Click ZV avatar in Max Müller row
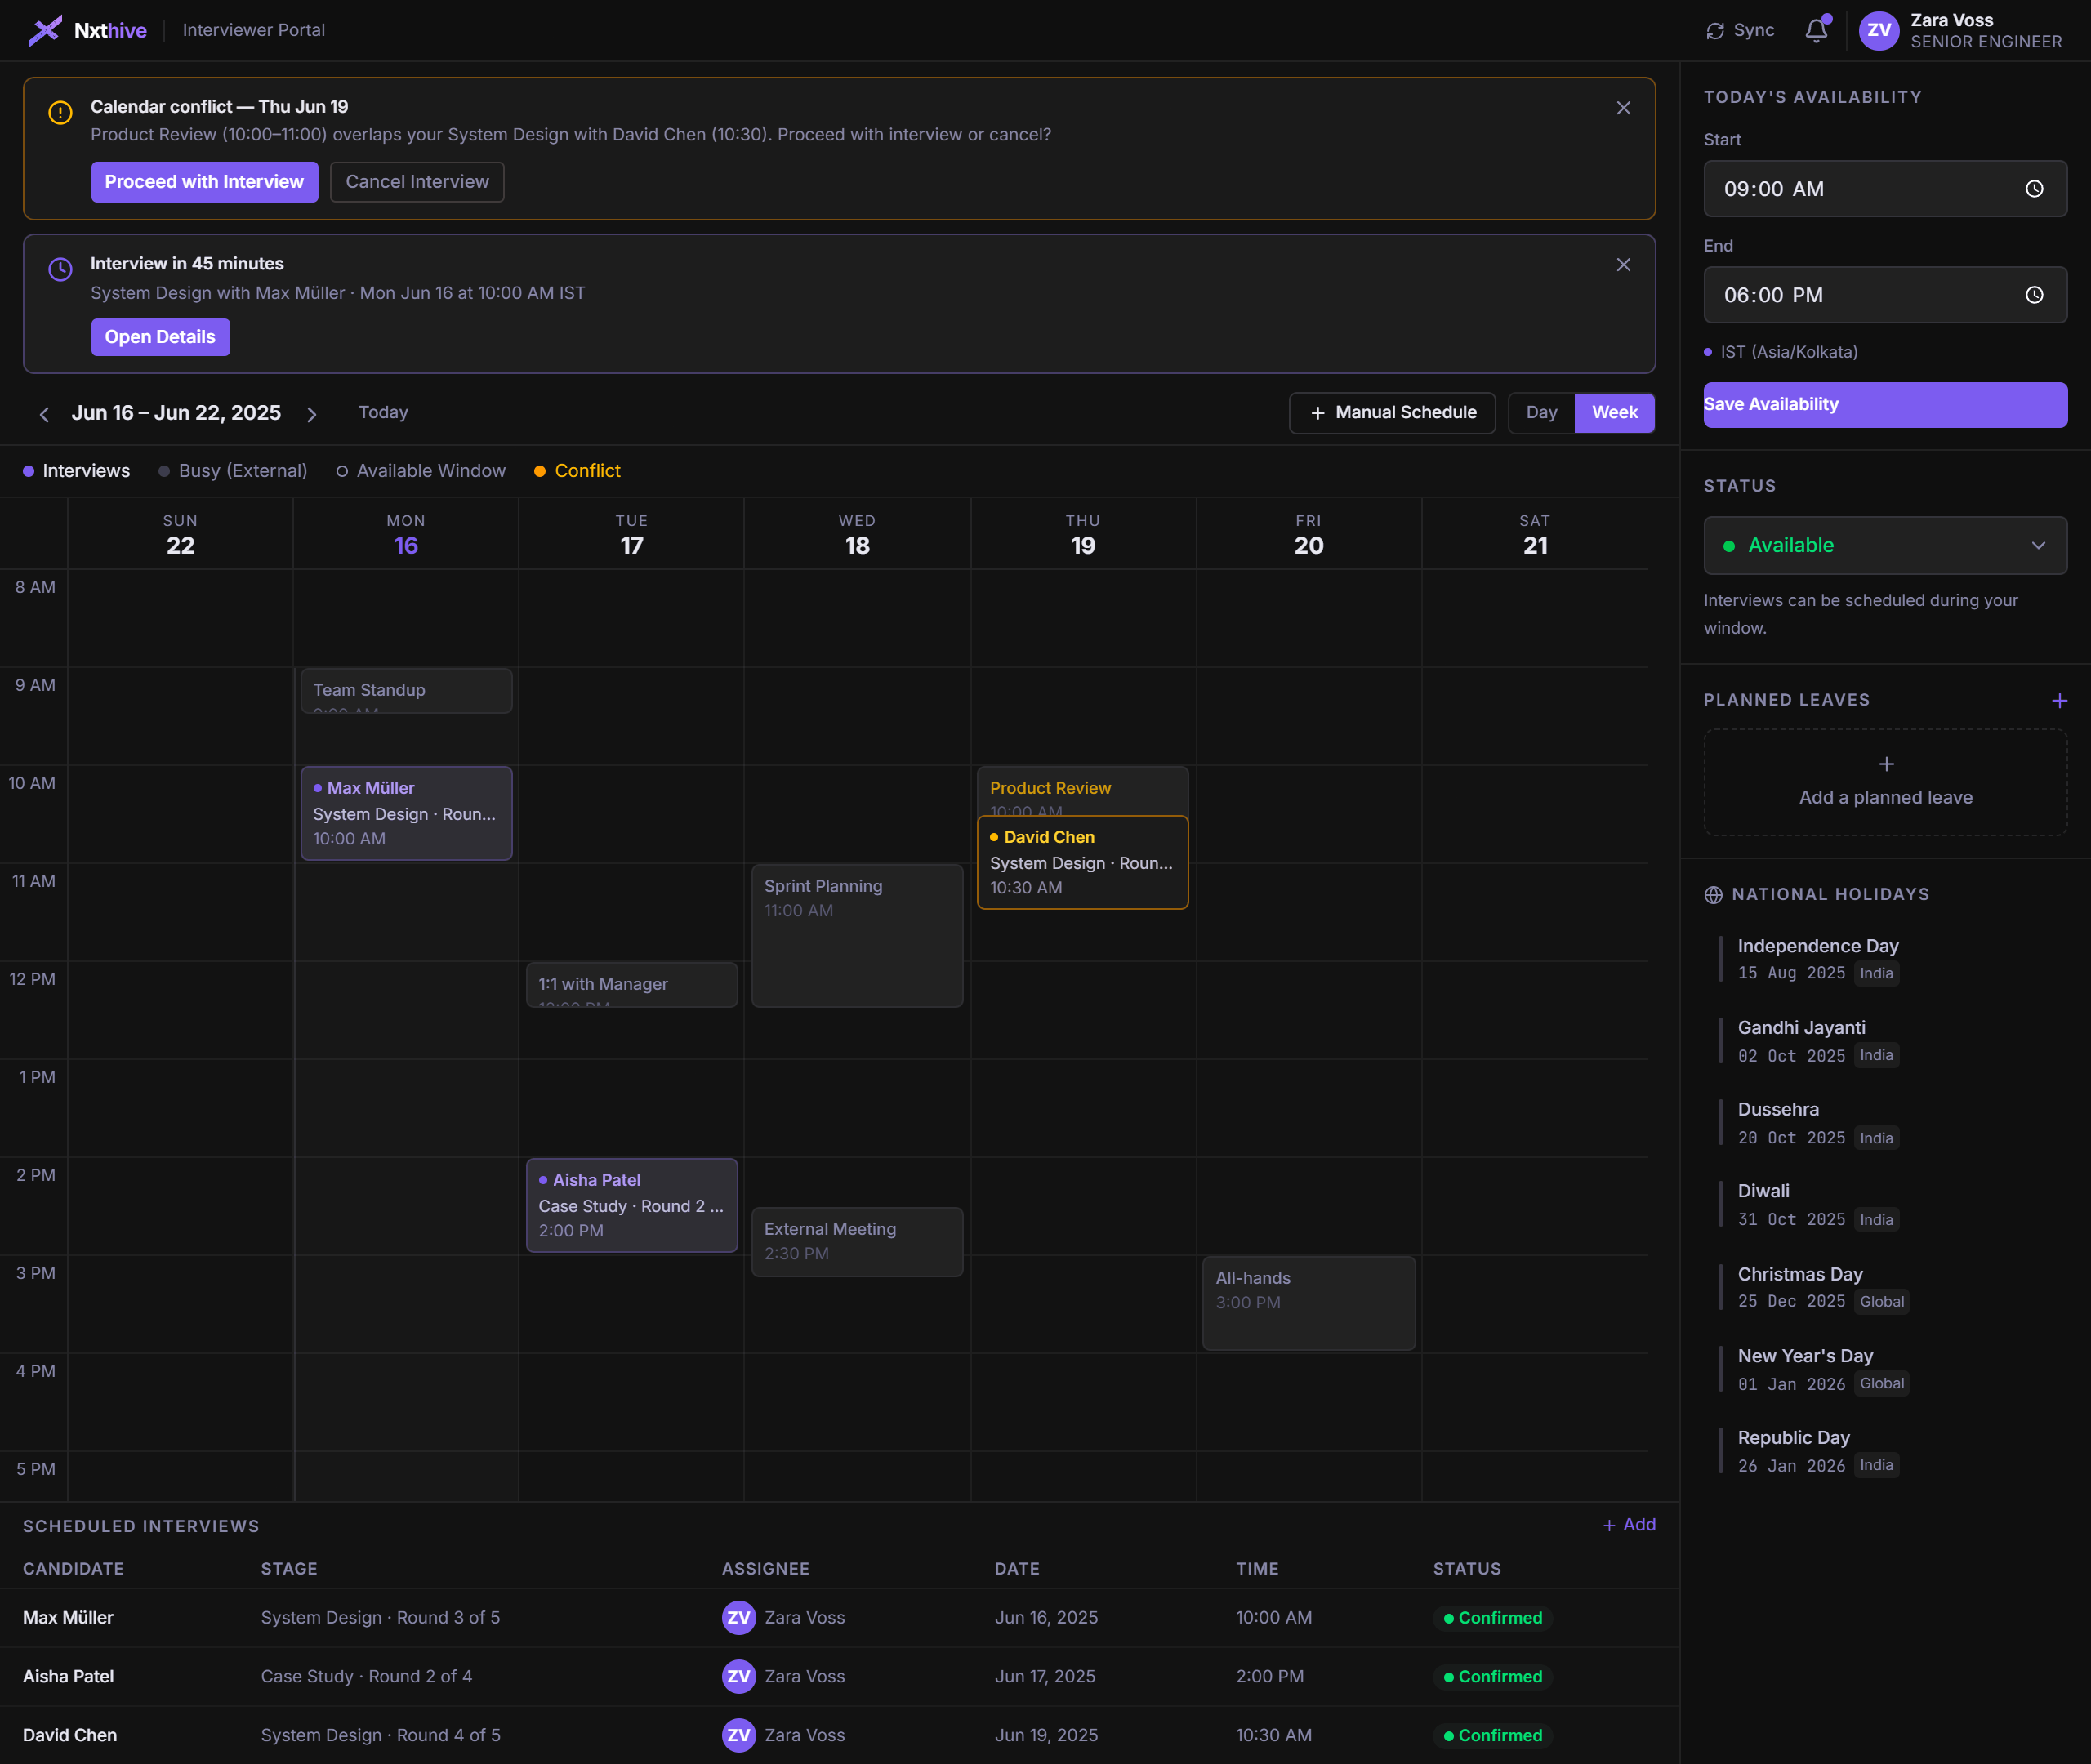Viewport: 2091px width, 1764px height. click(x=739, y=1617)
